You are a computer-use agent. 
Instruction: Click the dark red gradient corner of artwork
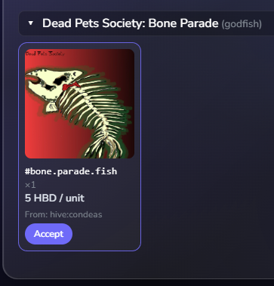pos(127,57)
